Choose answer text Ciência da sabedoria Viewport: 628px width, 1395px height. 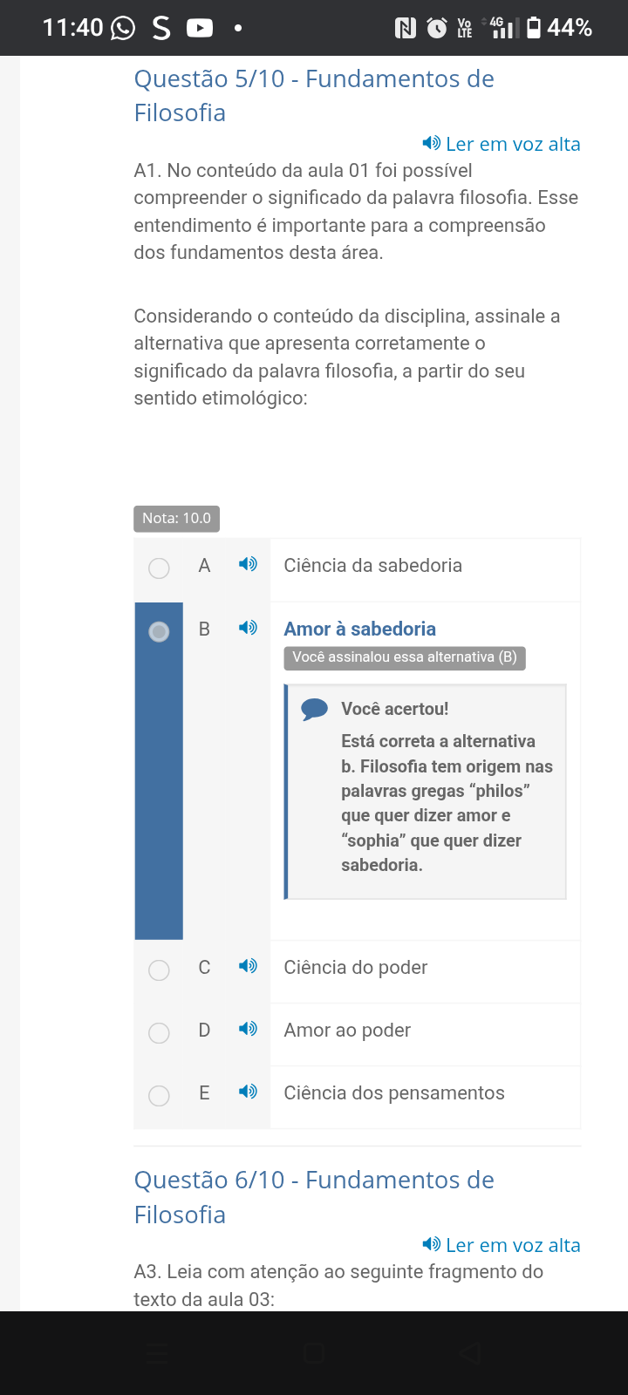point(372,565)
